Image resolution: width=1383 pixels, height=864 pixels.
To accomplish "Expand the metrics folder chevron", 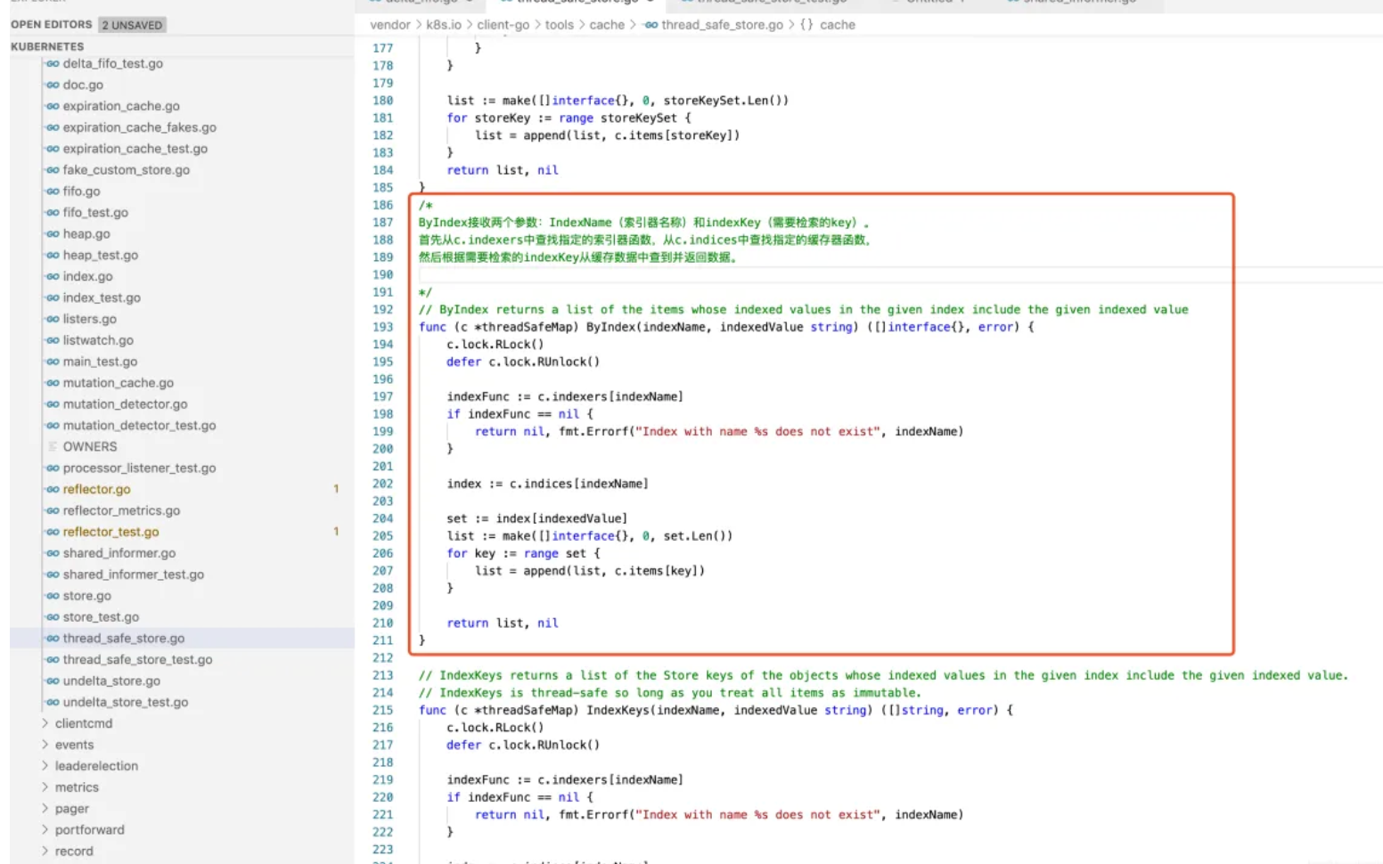I will pos(45,787).
